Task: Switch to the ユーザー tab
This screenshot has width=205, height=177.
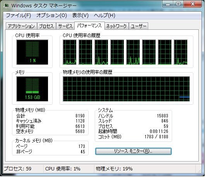Action: pyautogui.click(x=138, y=26)
